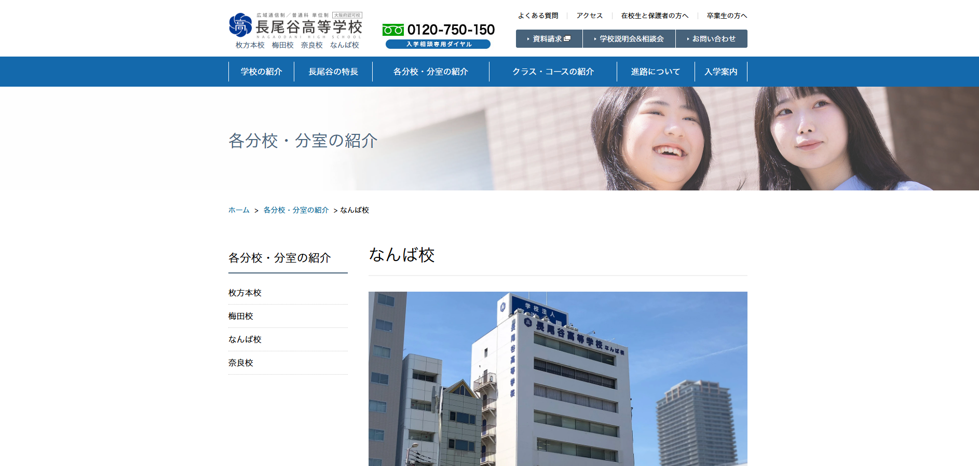Viewport: 979px width, 466px height.
Task: Open 学校の紹介 menu
Action: click(x=261, y=72)
